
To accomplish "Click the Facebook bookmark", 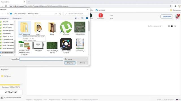I will coord(100,10).
